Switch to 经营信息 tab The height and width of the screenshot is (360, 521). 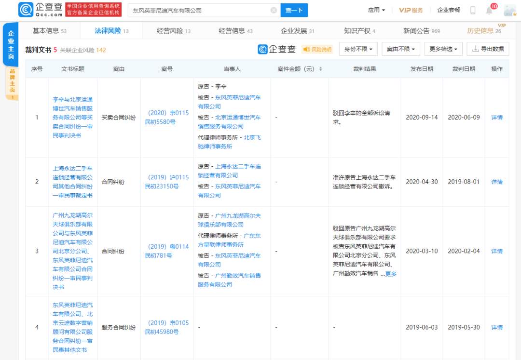point(235,31)
